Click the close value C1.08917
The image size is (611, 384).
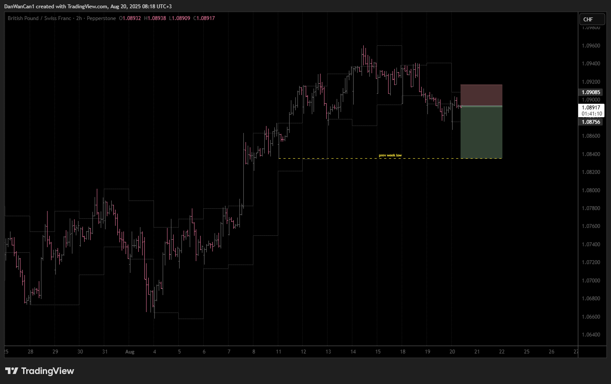click(x=204, y=18)
